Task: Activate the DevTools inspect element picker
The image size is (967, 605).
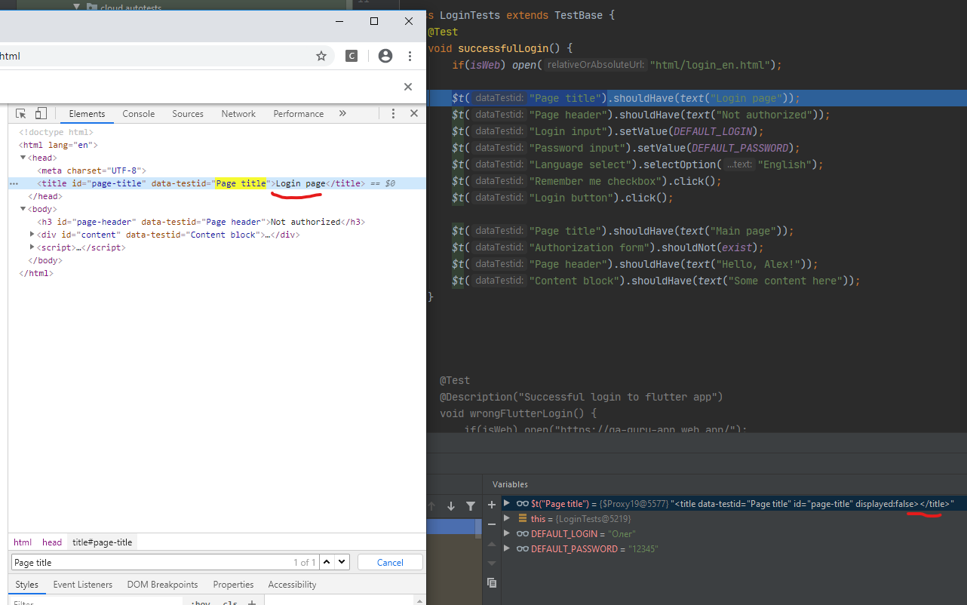Action: click(21, 114)
